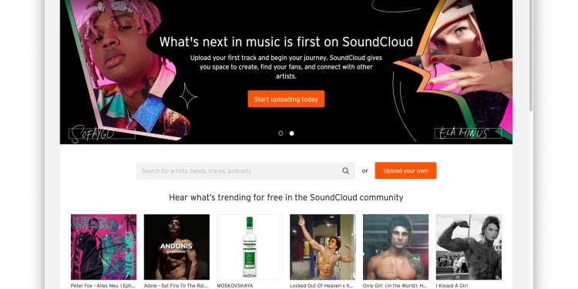Open the I Kissed A Girl artwork
The height and width of the screenshot is (289, 578).
(x=469, y=247)
